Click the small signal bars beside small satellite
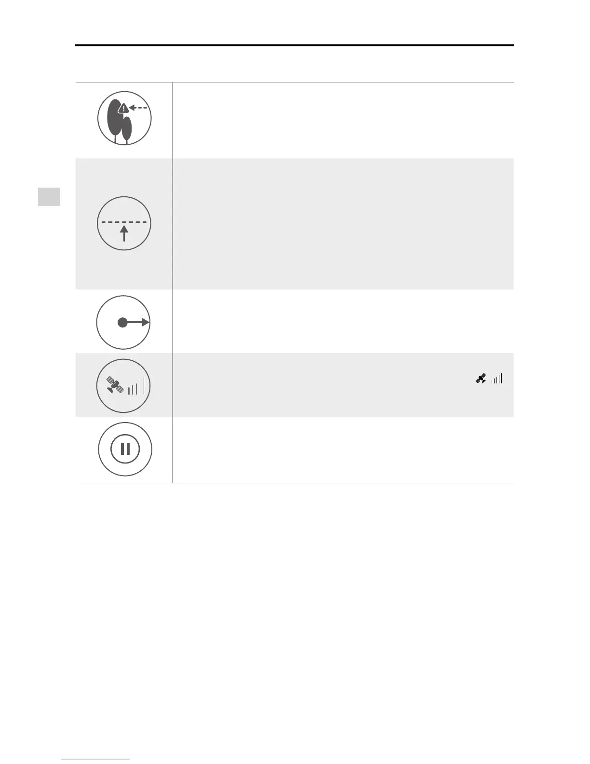 point(496,379)
